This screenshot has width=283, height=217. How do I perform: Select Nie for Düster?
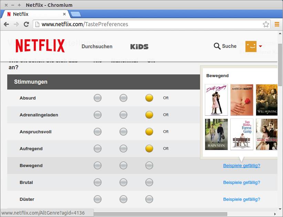pos(98,199)
